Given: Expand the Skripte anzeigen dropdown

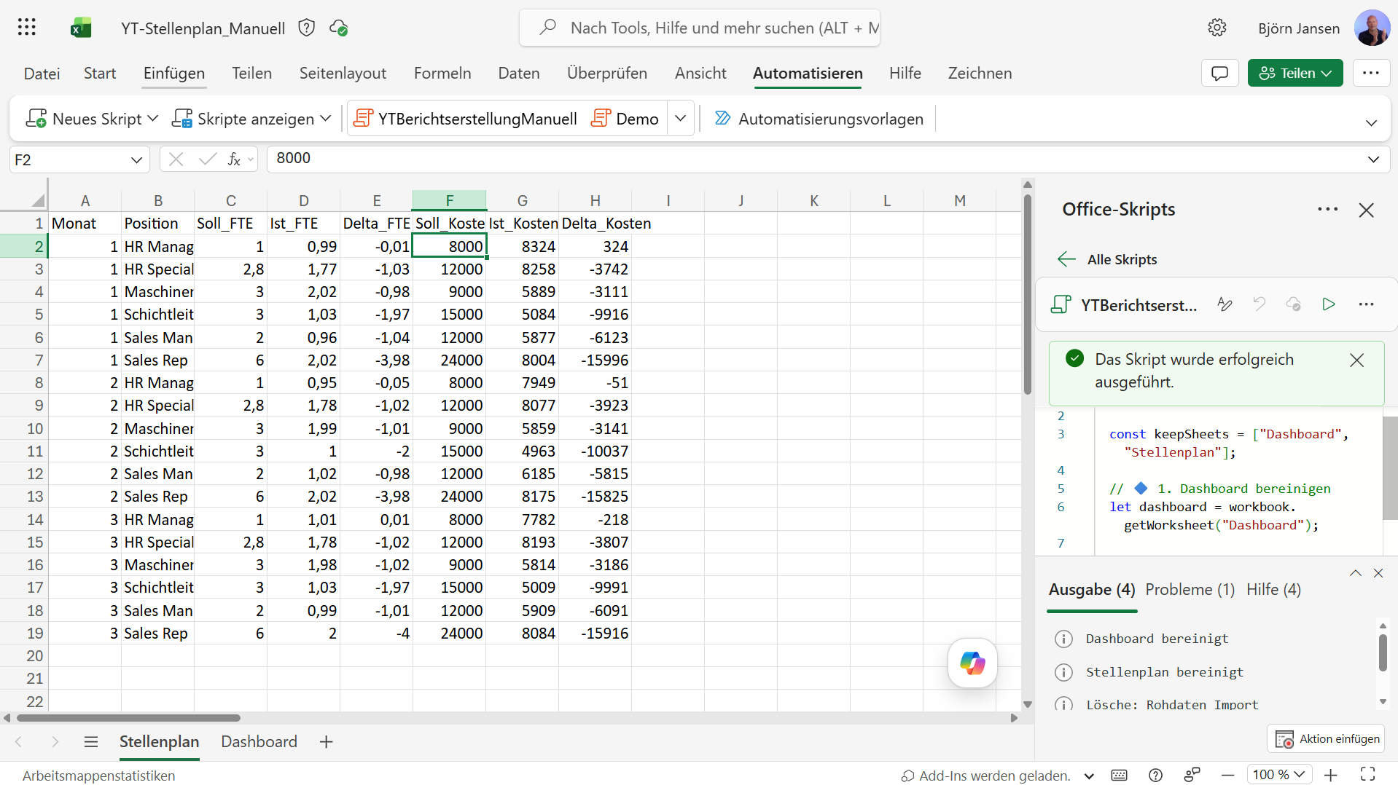Looking at the screenshot, I should (325, 118).
